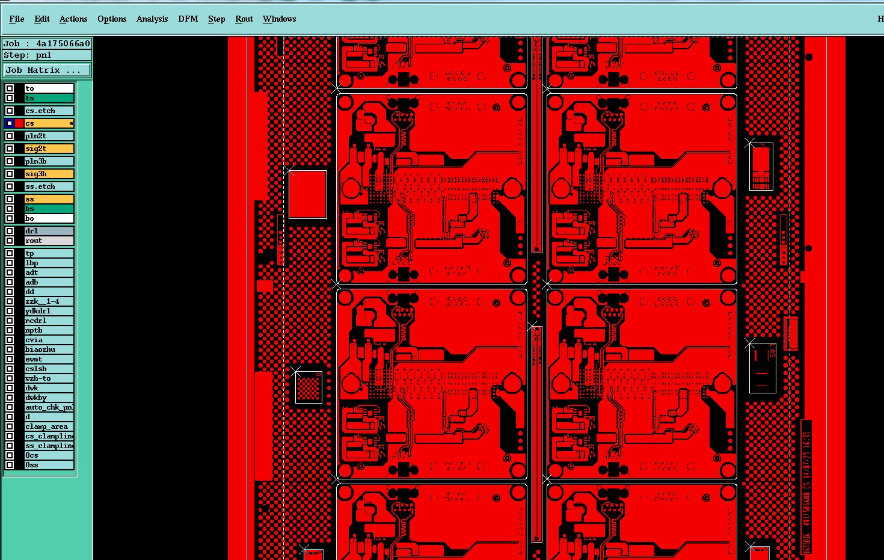This screenshot has width=884, height=560.
Task: Toggle display checkbox of layer pln3b
Action: click(10, 161)
